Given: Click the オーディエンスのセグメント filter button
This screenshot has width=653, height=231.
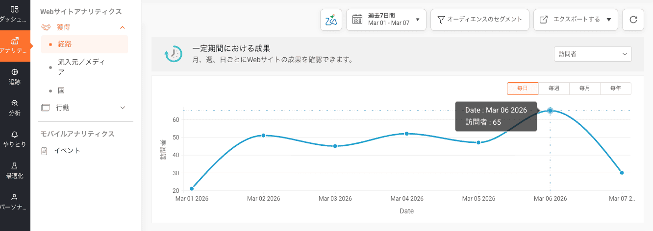Looking at the screenshot, I should tap(479, 20).
